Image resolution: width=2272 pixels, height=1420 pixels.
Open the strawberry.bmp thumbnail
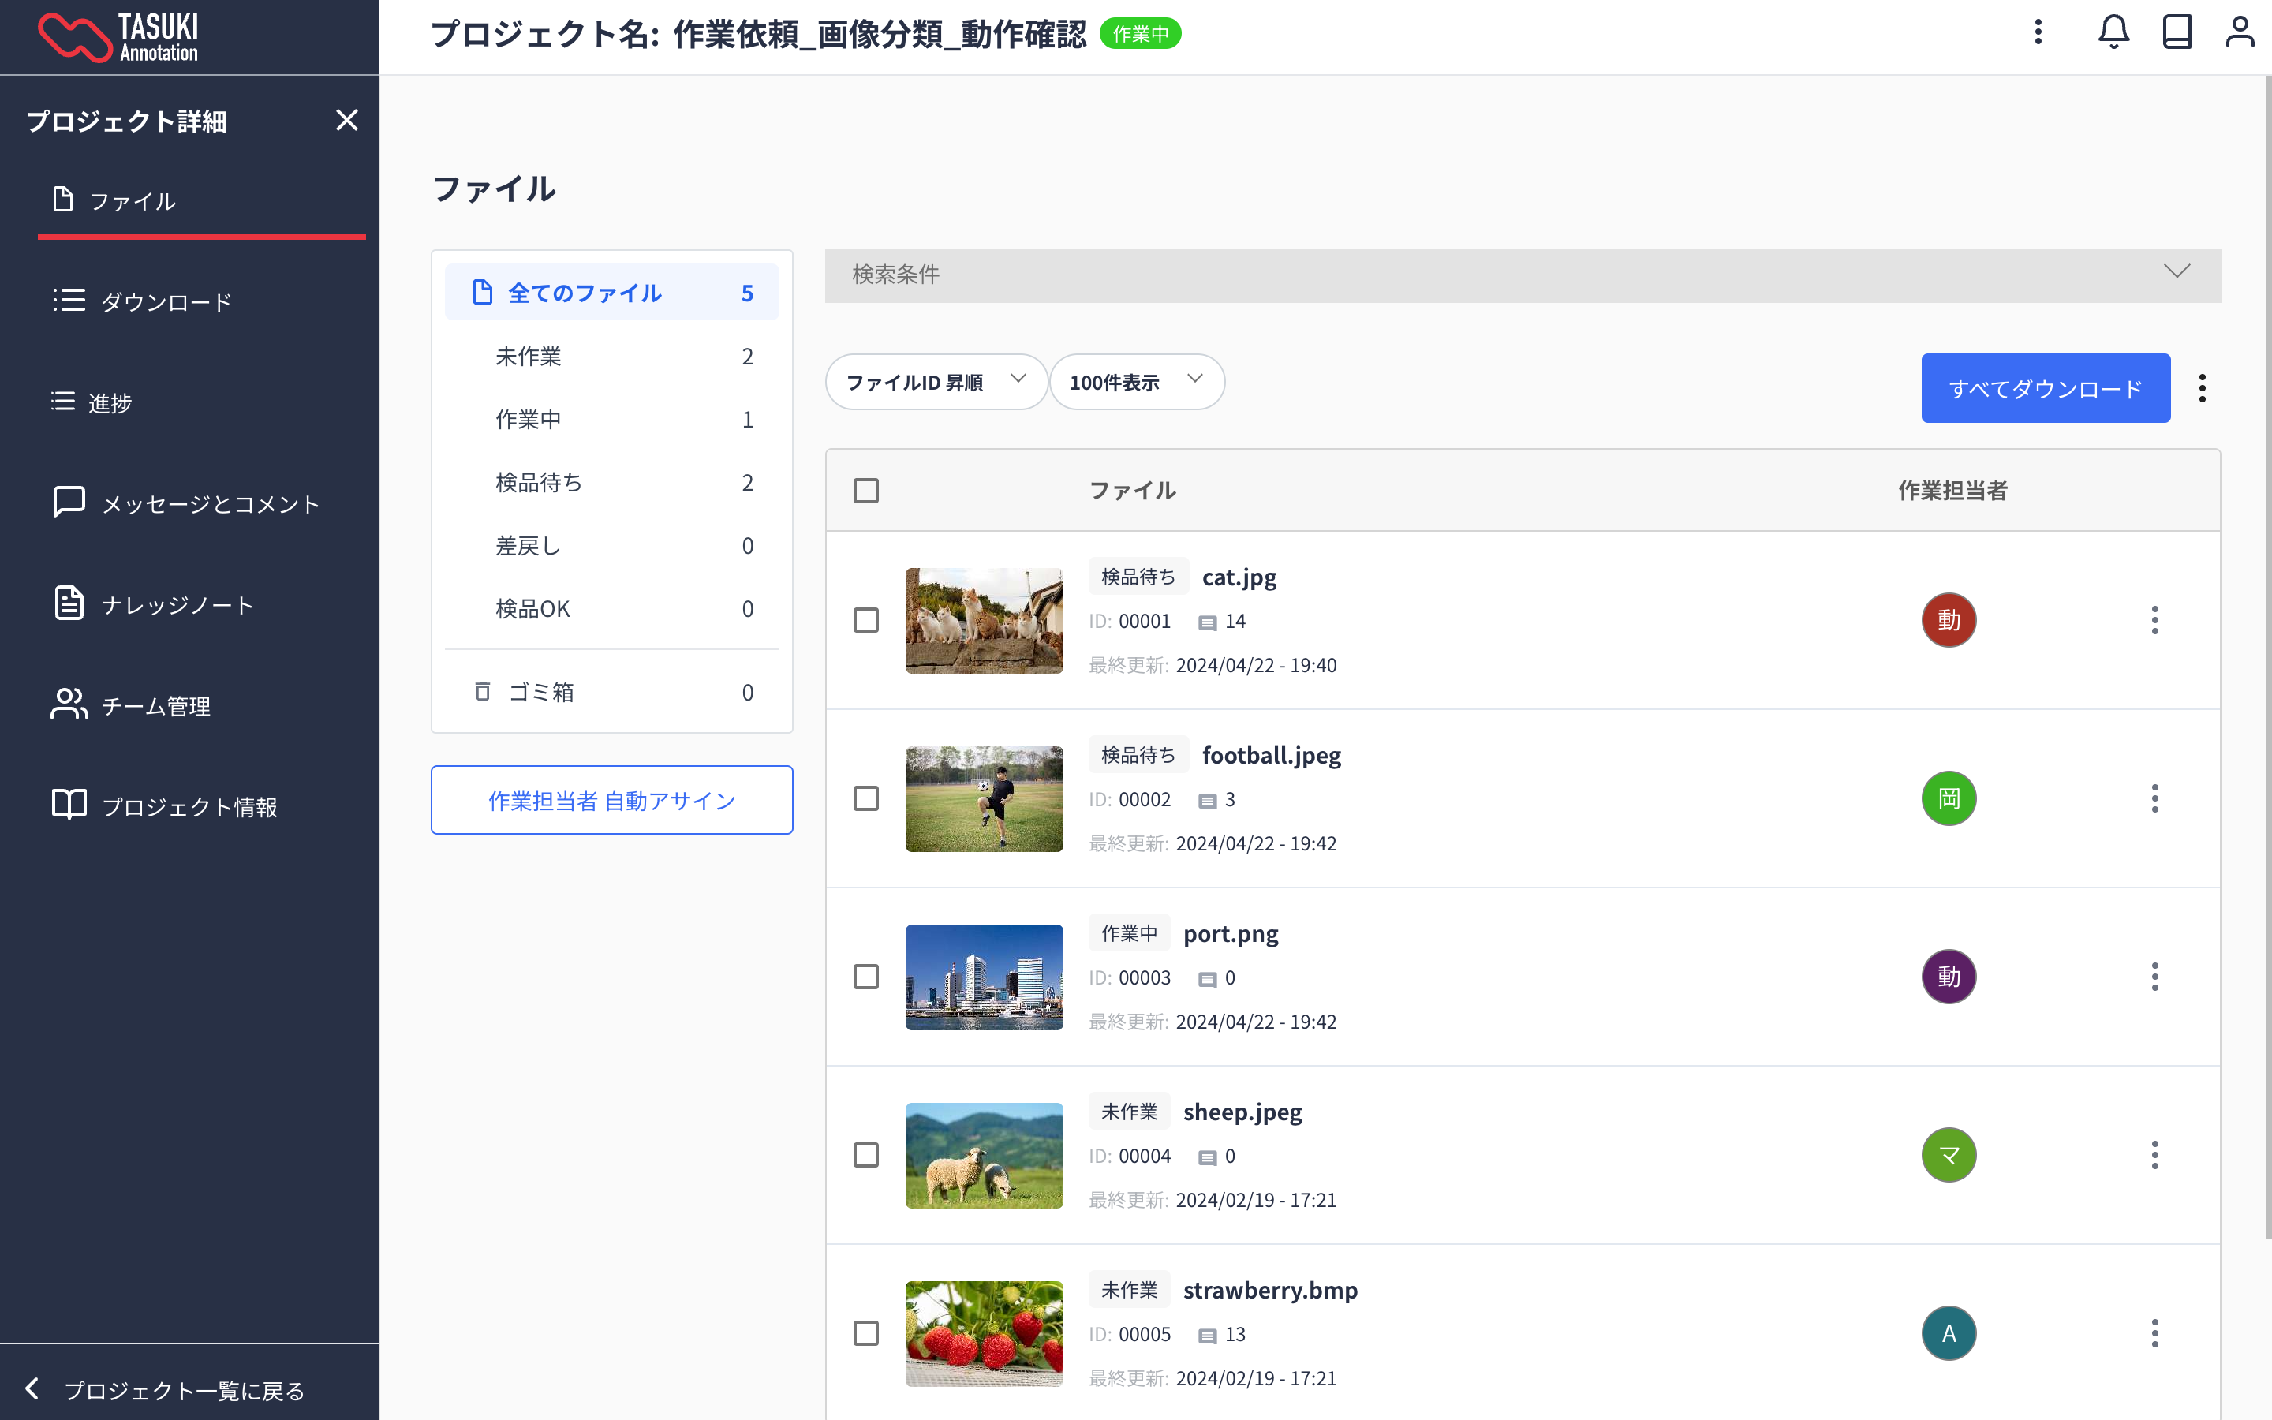984,1333
